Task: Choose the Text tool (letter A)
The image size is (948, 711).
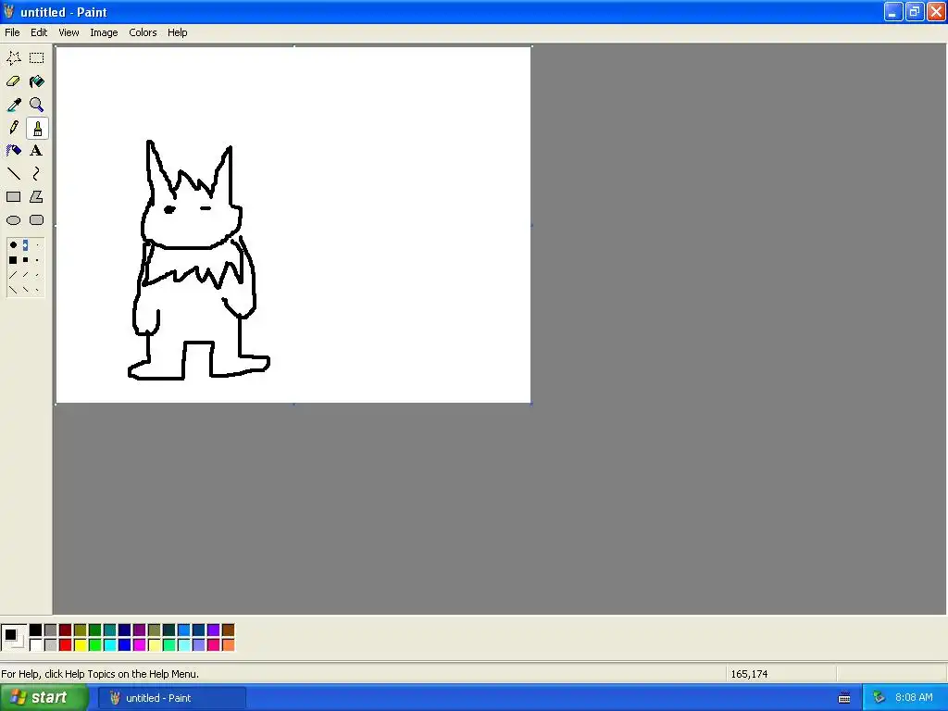Action: [37, 151]
